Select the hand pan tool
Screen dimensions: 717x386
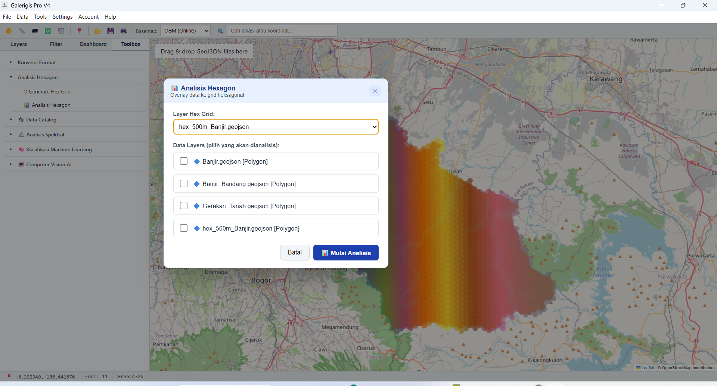(x=9, y=31)
